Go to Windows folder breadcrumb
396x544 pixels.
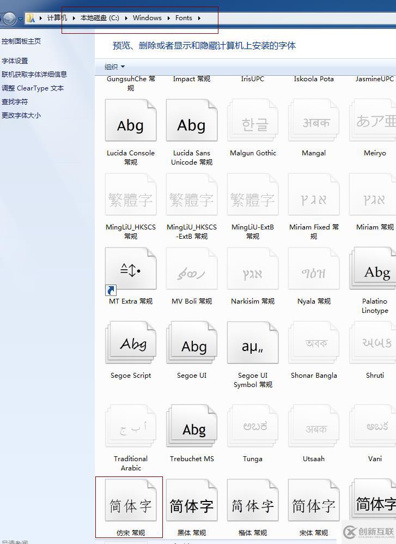coord(148,18)
